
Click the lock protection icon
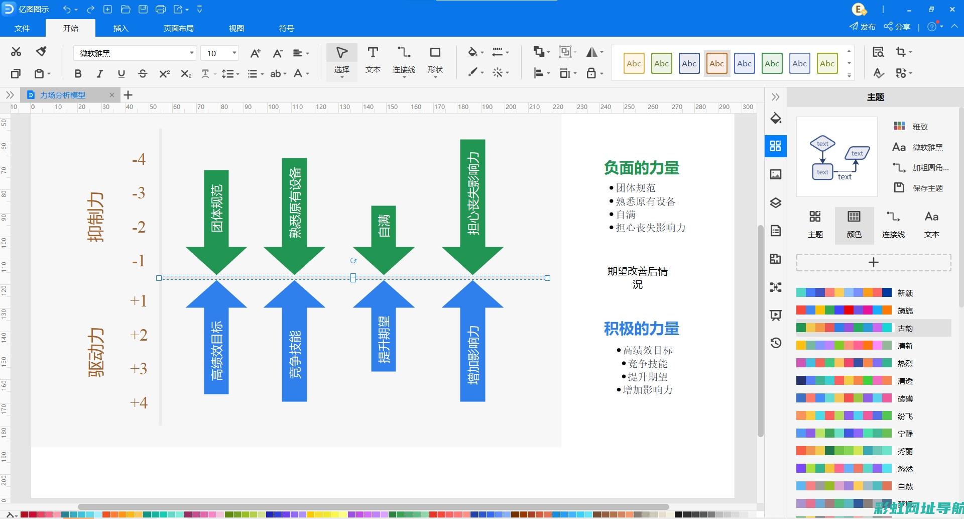tap(591, 73)
